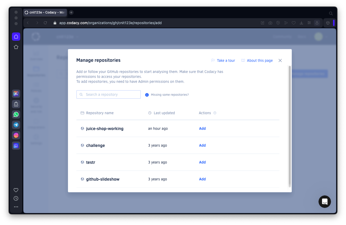Click the Take a tour link
The height and width of the screenshot is (225, 346).
tap(223, 60)
